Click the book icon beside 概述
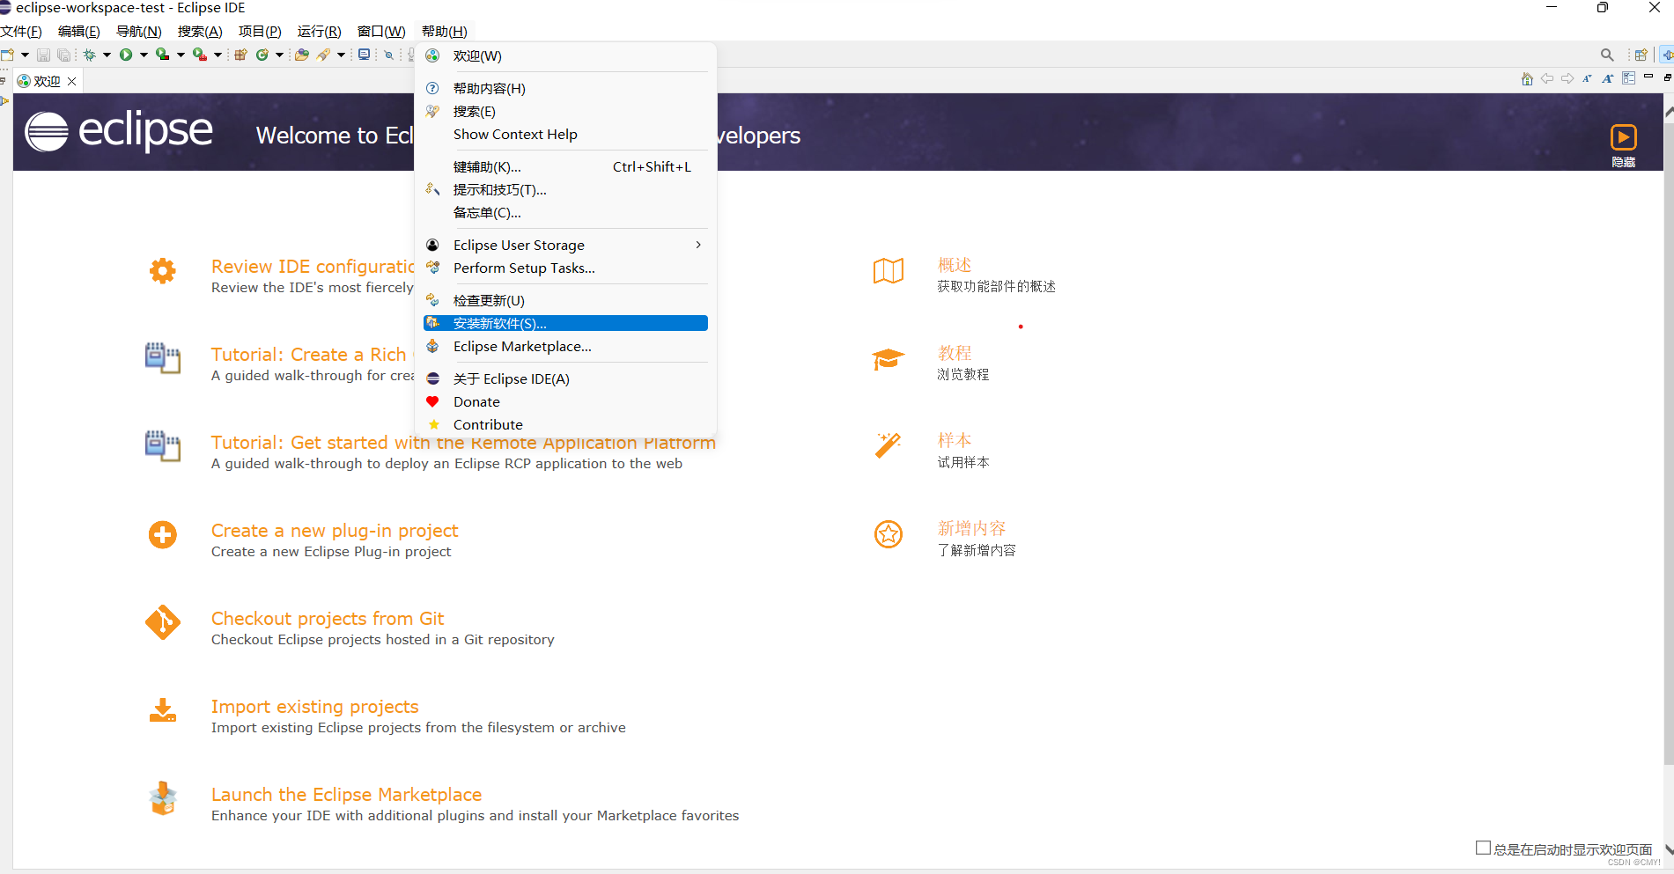The width and height of the screenshot is (1674, 874). click(x=888, y=272)
